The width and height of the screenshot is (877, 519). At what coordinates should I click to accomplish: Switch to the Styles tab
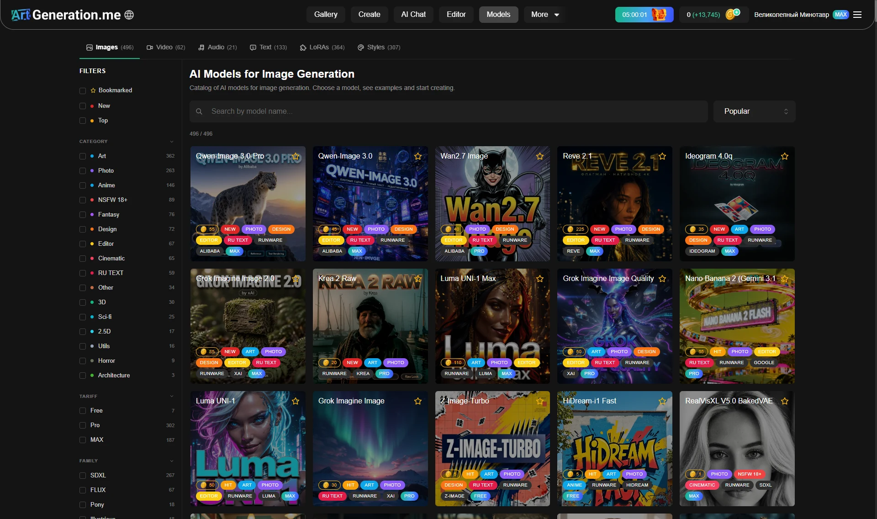(x=379, y=48)
